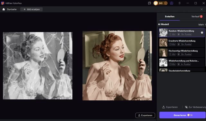Click the Zur Verbesserung wand icon
Screen dimensions: 206x121
186,107
